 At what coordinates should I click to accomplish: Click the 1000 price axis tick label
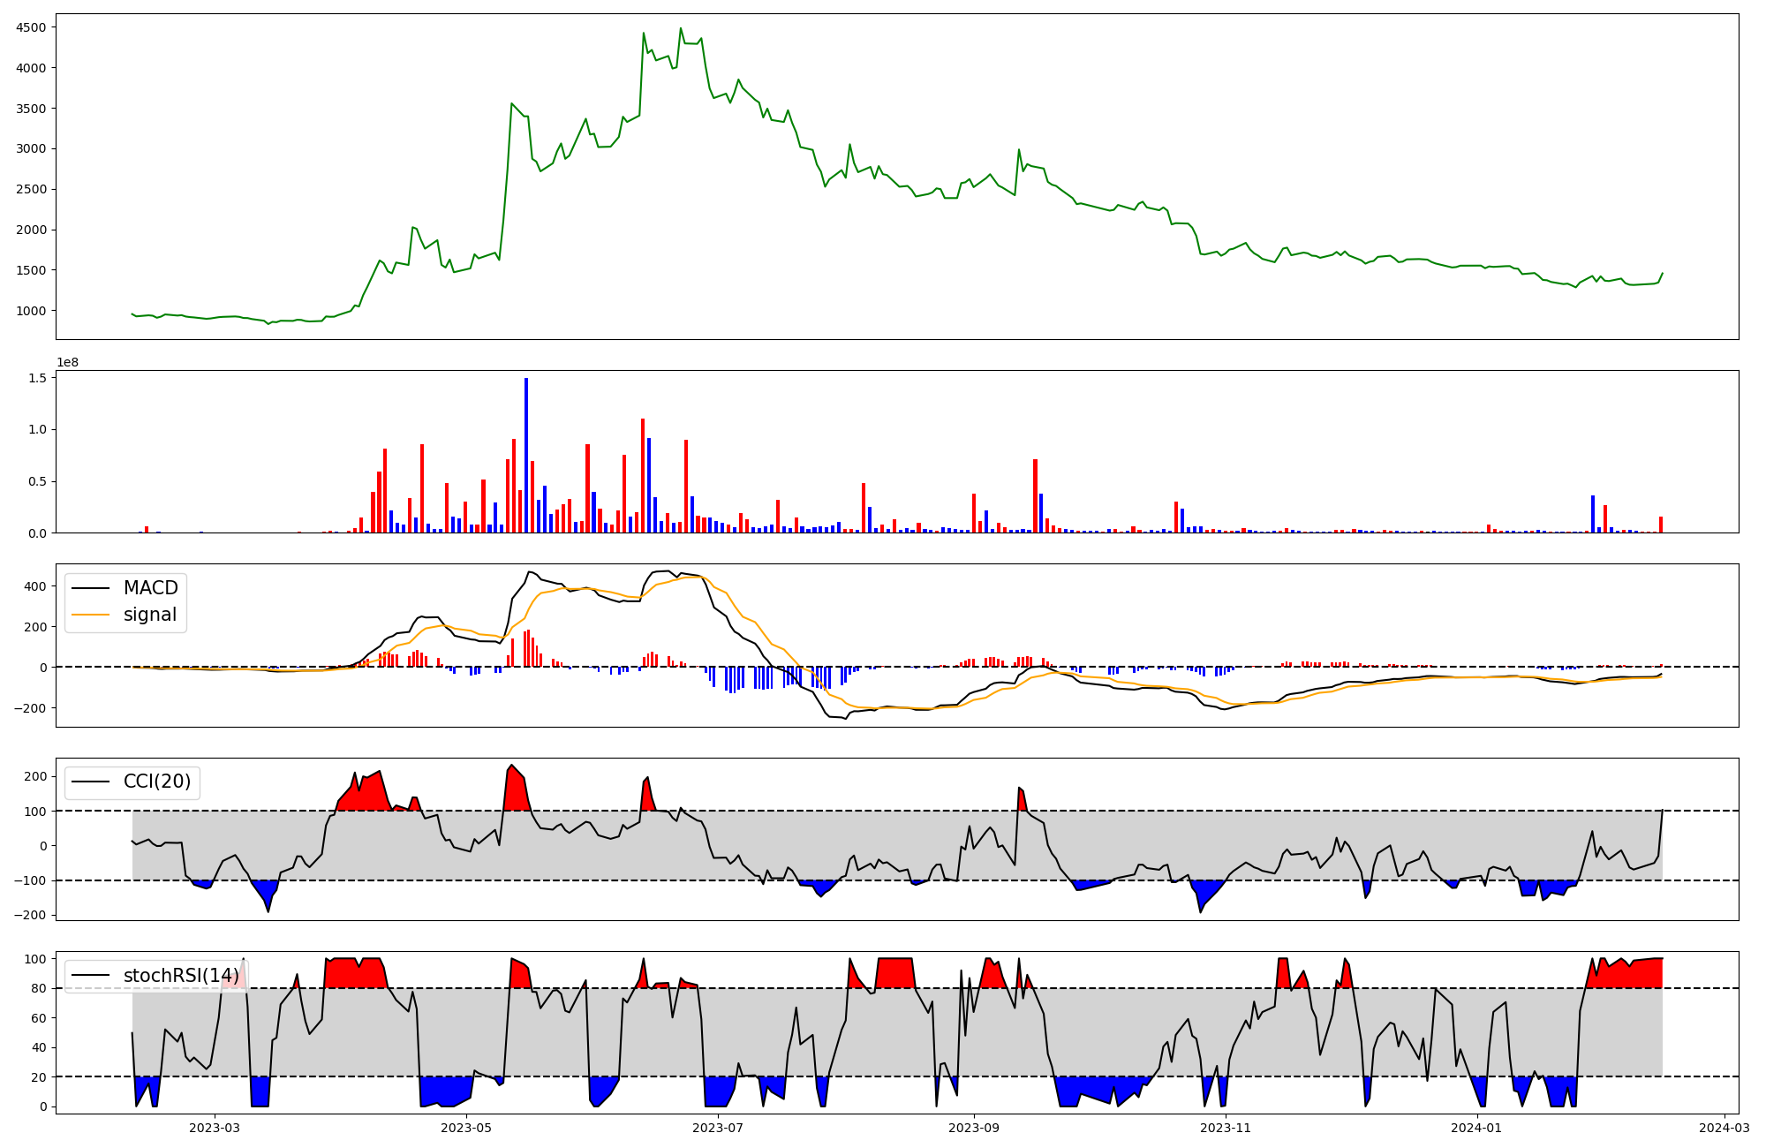tap(32, 311)
